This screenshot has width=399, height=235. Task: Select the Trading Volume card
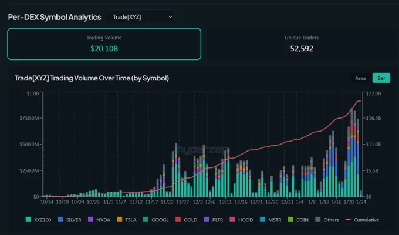104,44
